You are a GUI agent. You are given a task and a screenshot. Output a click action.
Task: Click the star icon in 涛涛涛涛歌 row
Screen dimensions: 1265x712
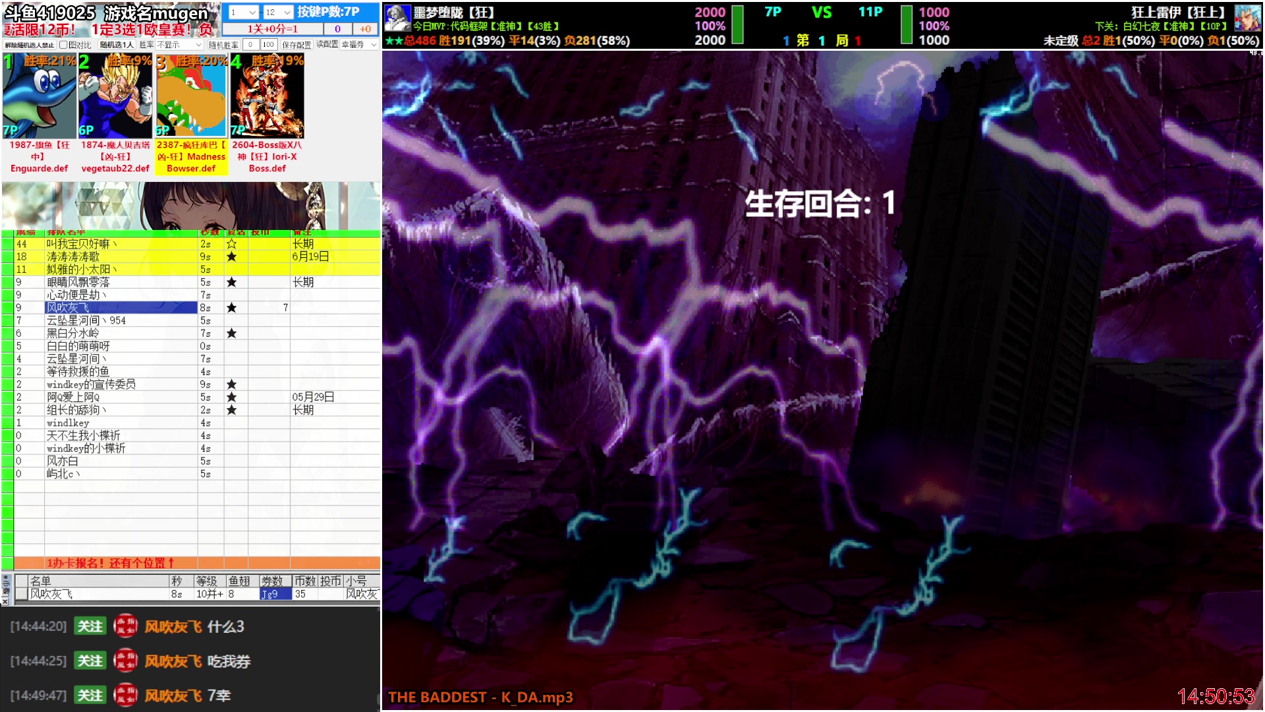tap(231, 256)
